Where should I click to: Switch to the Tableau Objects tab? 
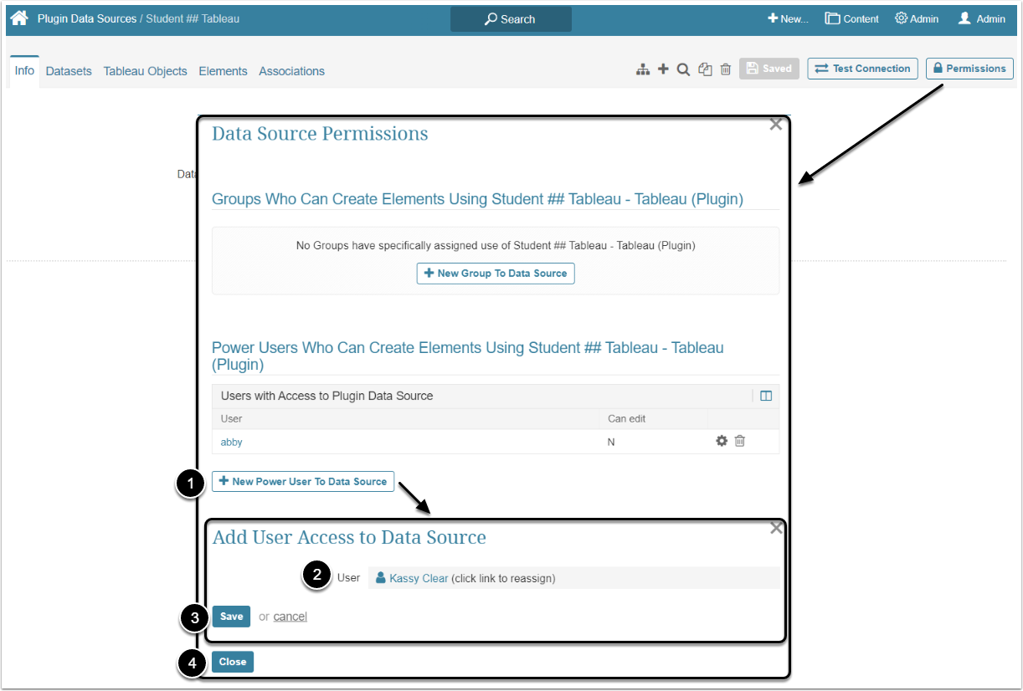146,71
